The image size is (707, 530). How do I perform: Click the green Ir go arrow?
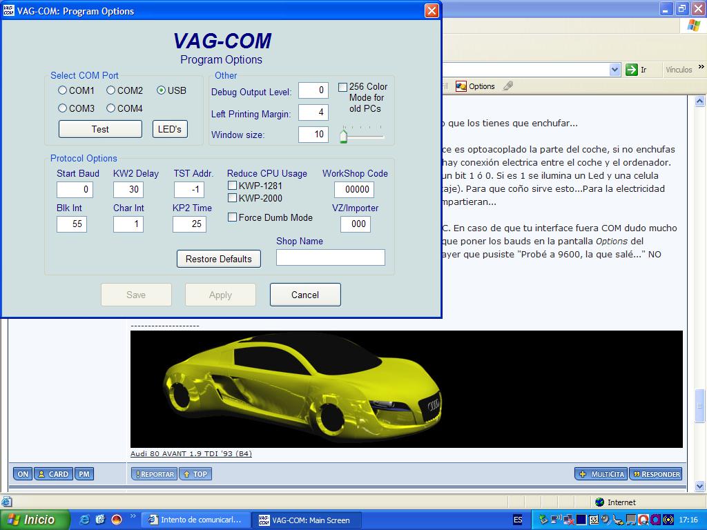[631, 70]
